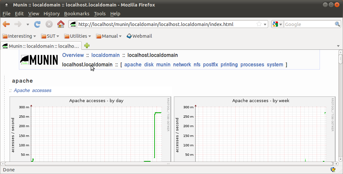The image size is (343, 174).
Task: Open the history dropdown next to Forward
Action: point(28,24)
